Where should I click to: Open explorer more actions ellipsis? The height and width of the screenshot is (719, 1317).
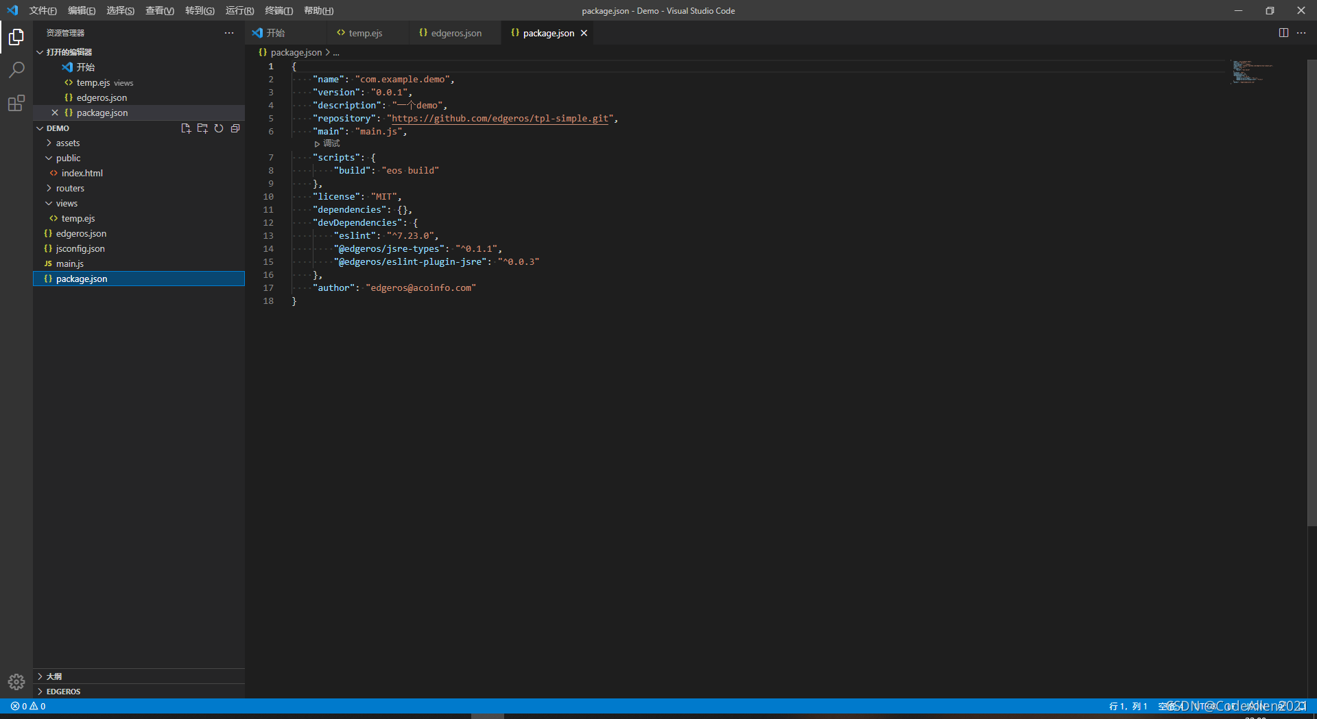[x=229, y=33]
